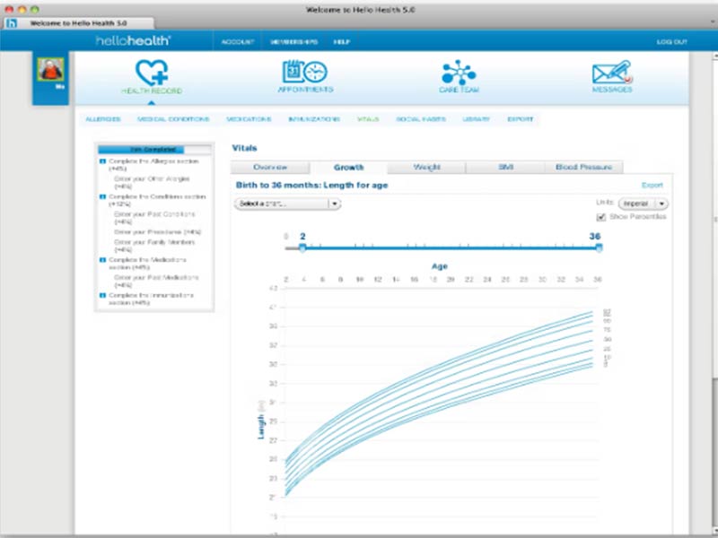Screen dimensions: 718x538
Task: Click the hellohealth logo
Action: pos(133,40)
